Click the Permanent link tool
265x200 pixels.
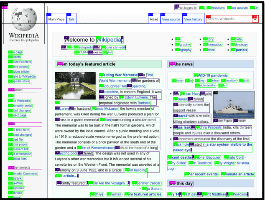coord(19,149)
